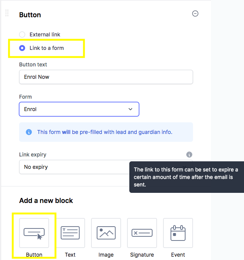Click the 'Add a new block' heading
Viewport: 244px width, 260px height.
click(x=46, y=201)
